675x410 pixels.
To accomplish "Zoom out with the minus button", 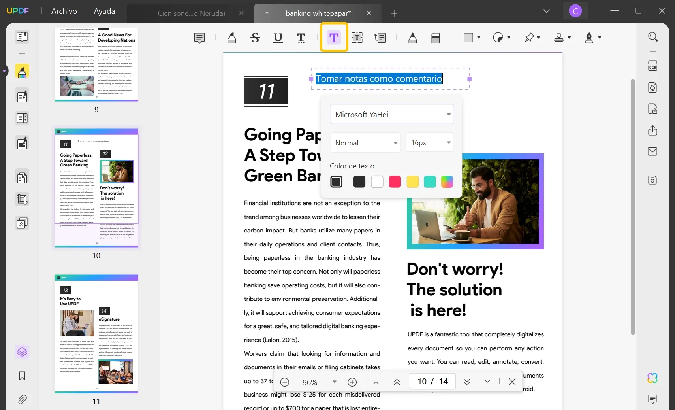I will 285,382.
